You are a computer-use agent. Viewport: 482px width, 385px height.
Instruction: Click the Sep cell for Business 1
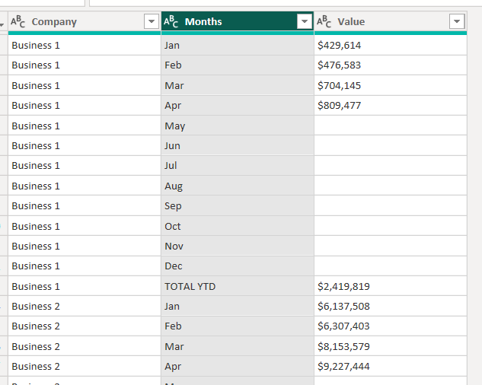tap(238, 206)
